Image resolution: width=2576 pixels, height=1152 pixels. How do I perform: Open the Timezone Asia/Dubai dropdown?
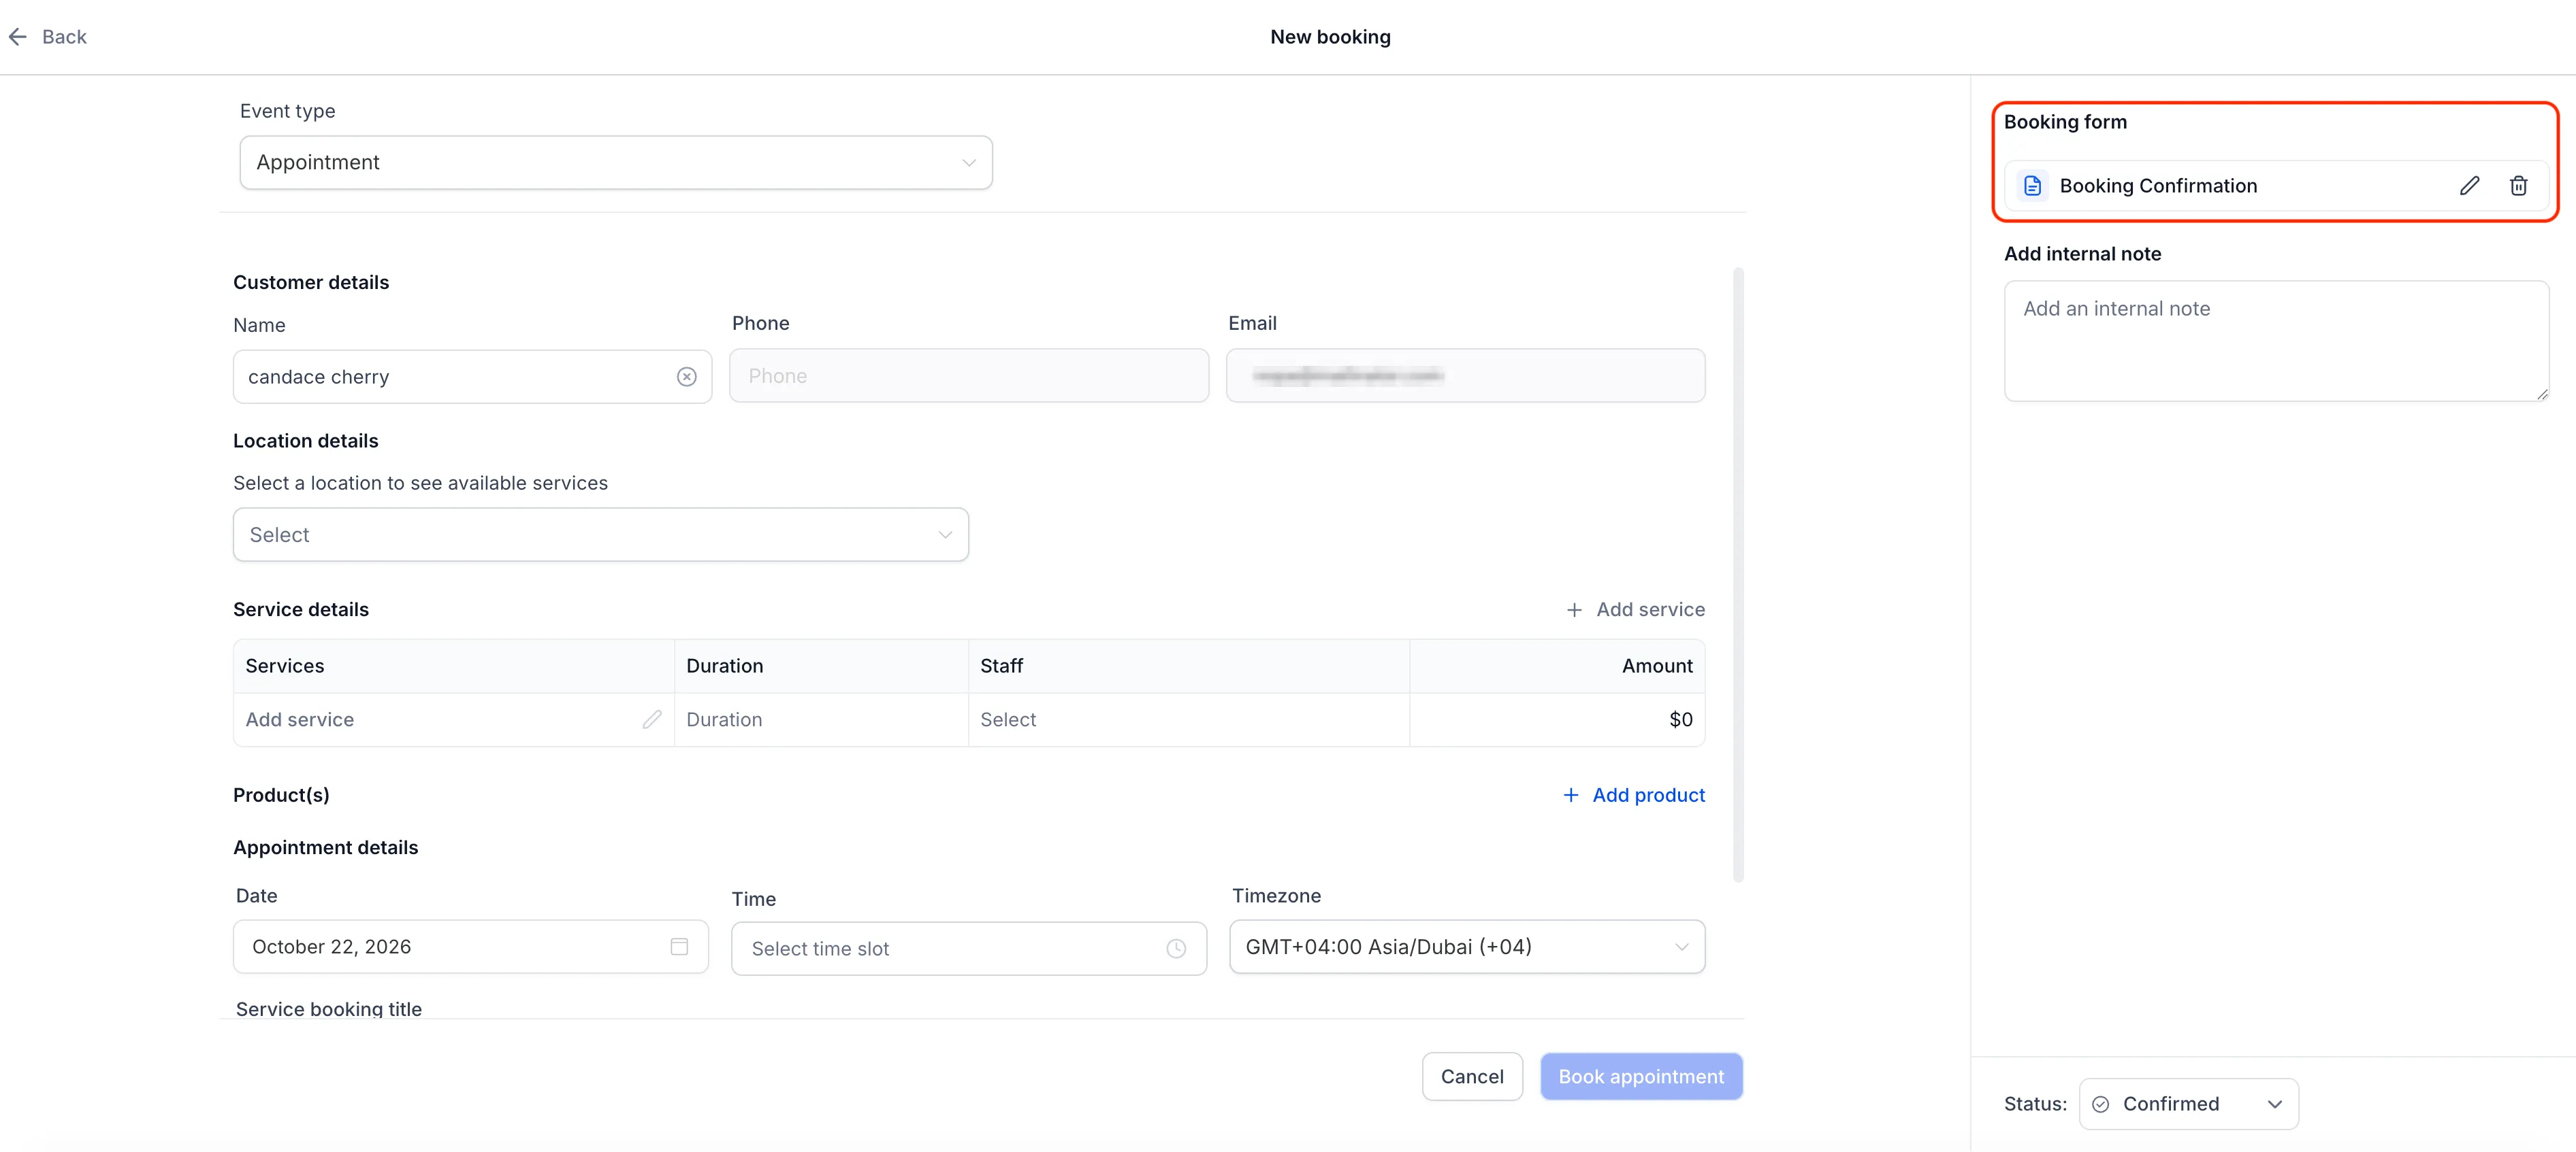coord(1466,946)
